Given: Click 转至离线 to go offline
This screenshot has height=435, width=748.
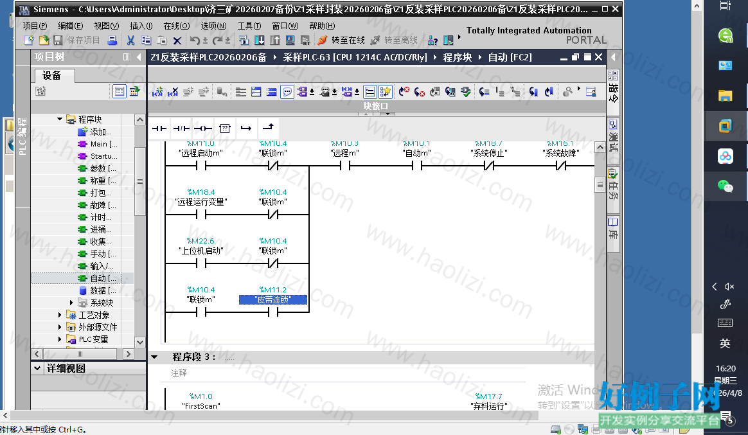Looking at the screenshot, I should [x=394, y=40].
